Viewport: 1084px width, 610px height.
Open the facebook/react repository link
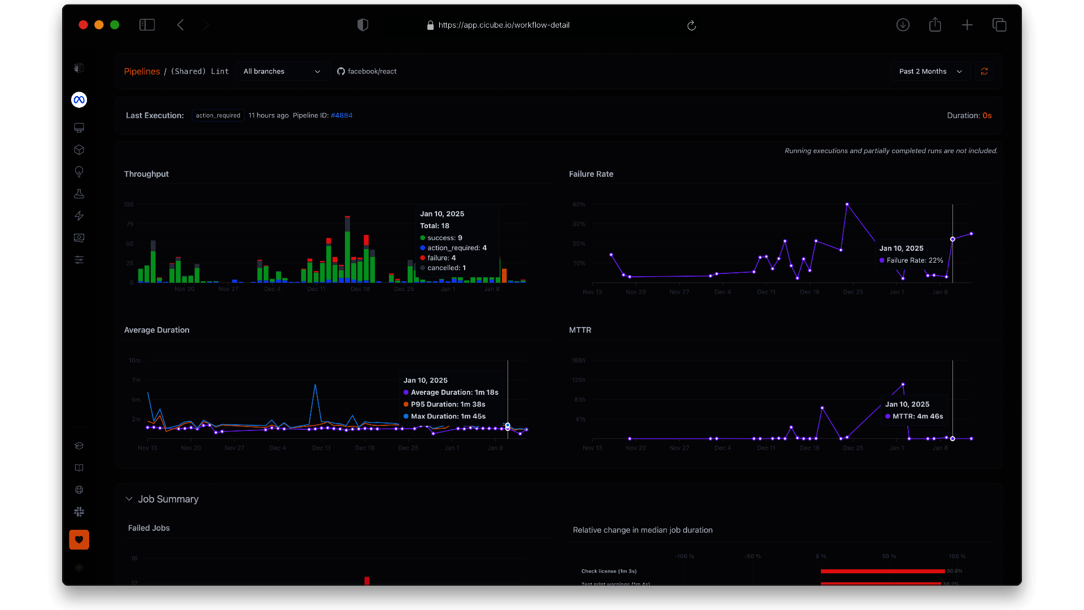(x=367, y=71)
